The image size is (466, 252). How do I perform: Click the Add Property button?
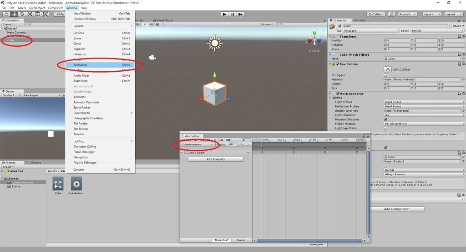(216, 159)
